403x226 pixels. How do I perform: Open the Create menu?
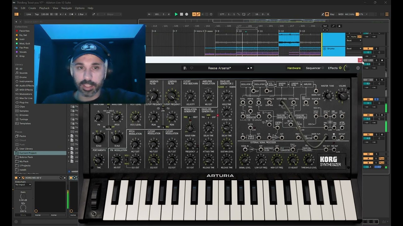click(x=32, y=8)
